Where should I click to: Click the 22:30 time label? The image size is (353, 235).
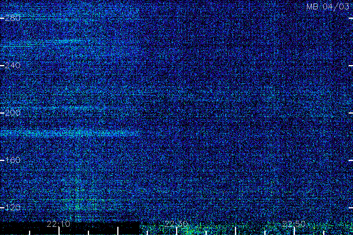point(176,224)
